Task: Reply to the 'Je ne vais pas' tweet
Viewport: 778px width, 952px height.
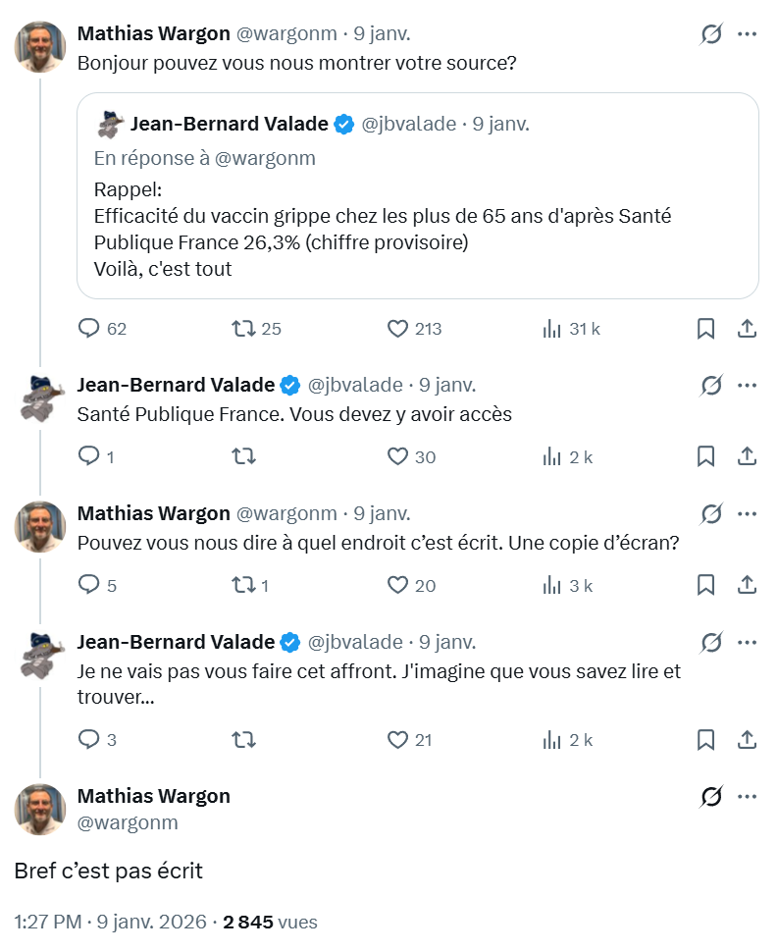Action: pyautogui.click(x=89, y=739)
